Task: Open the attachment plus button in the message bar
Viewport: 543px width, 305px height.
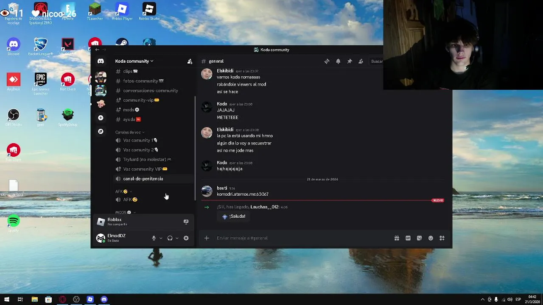Action: point(207,238)
